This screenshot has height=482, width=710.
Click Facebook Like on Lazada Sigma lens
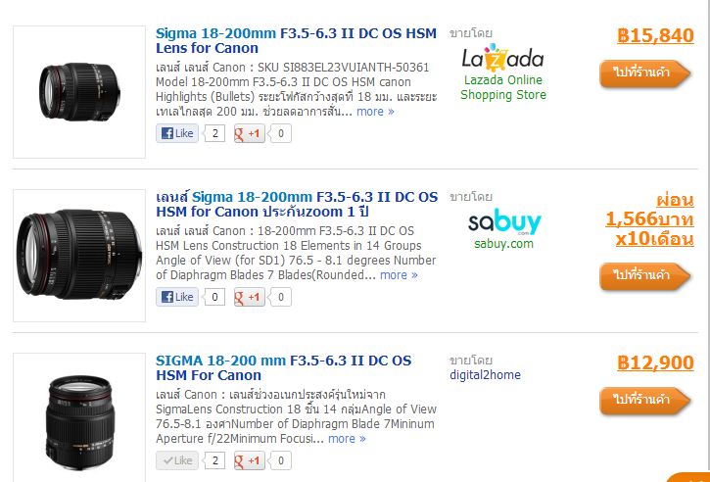[x=177, y=133]
